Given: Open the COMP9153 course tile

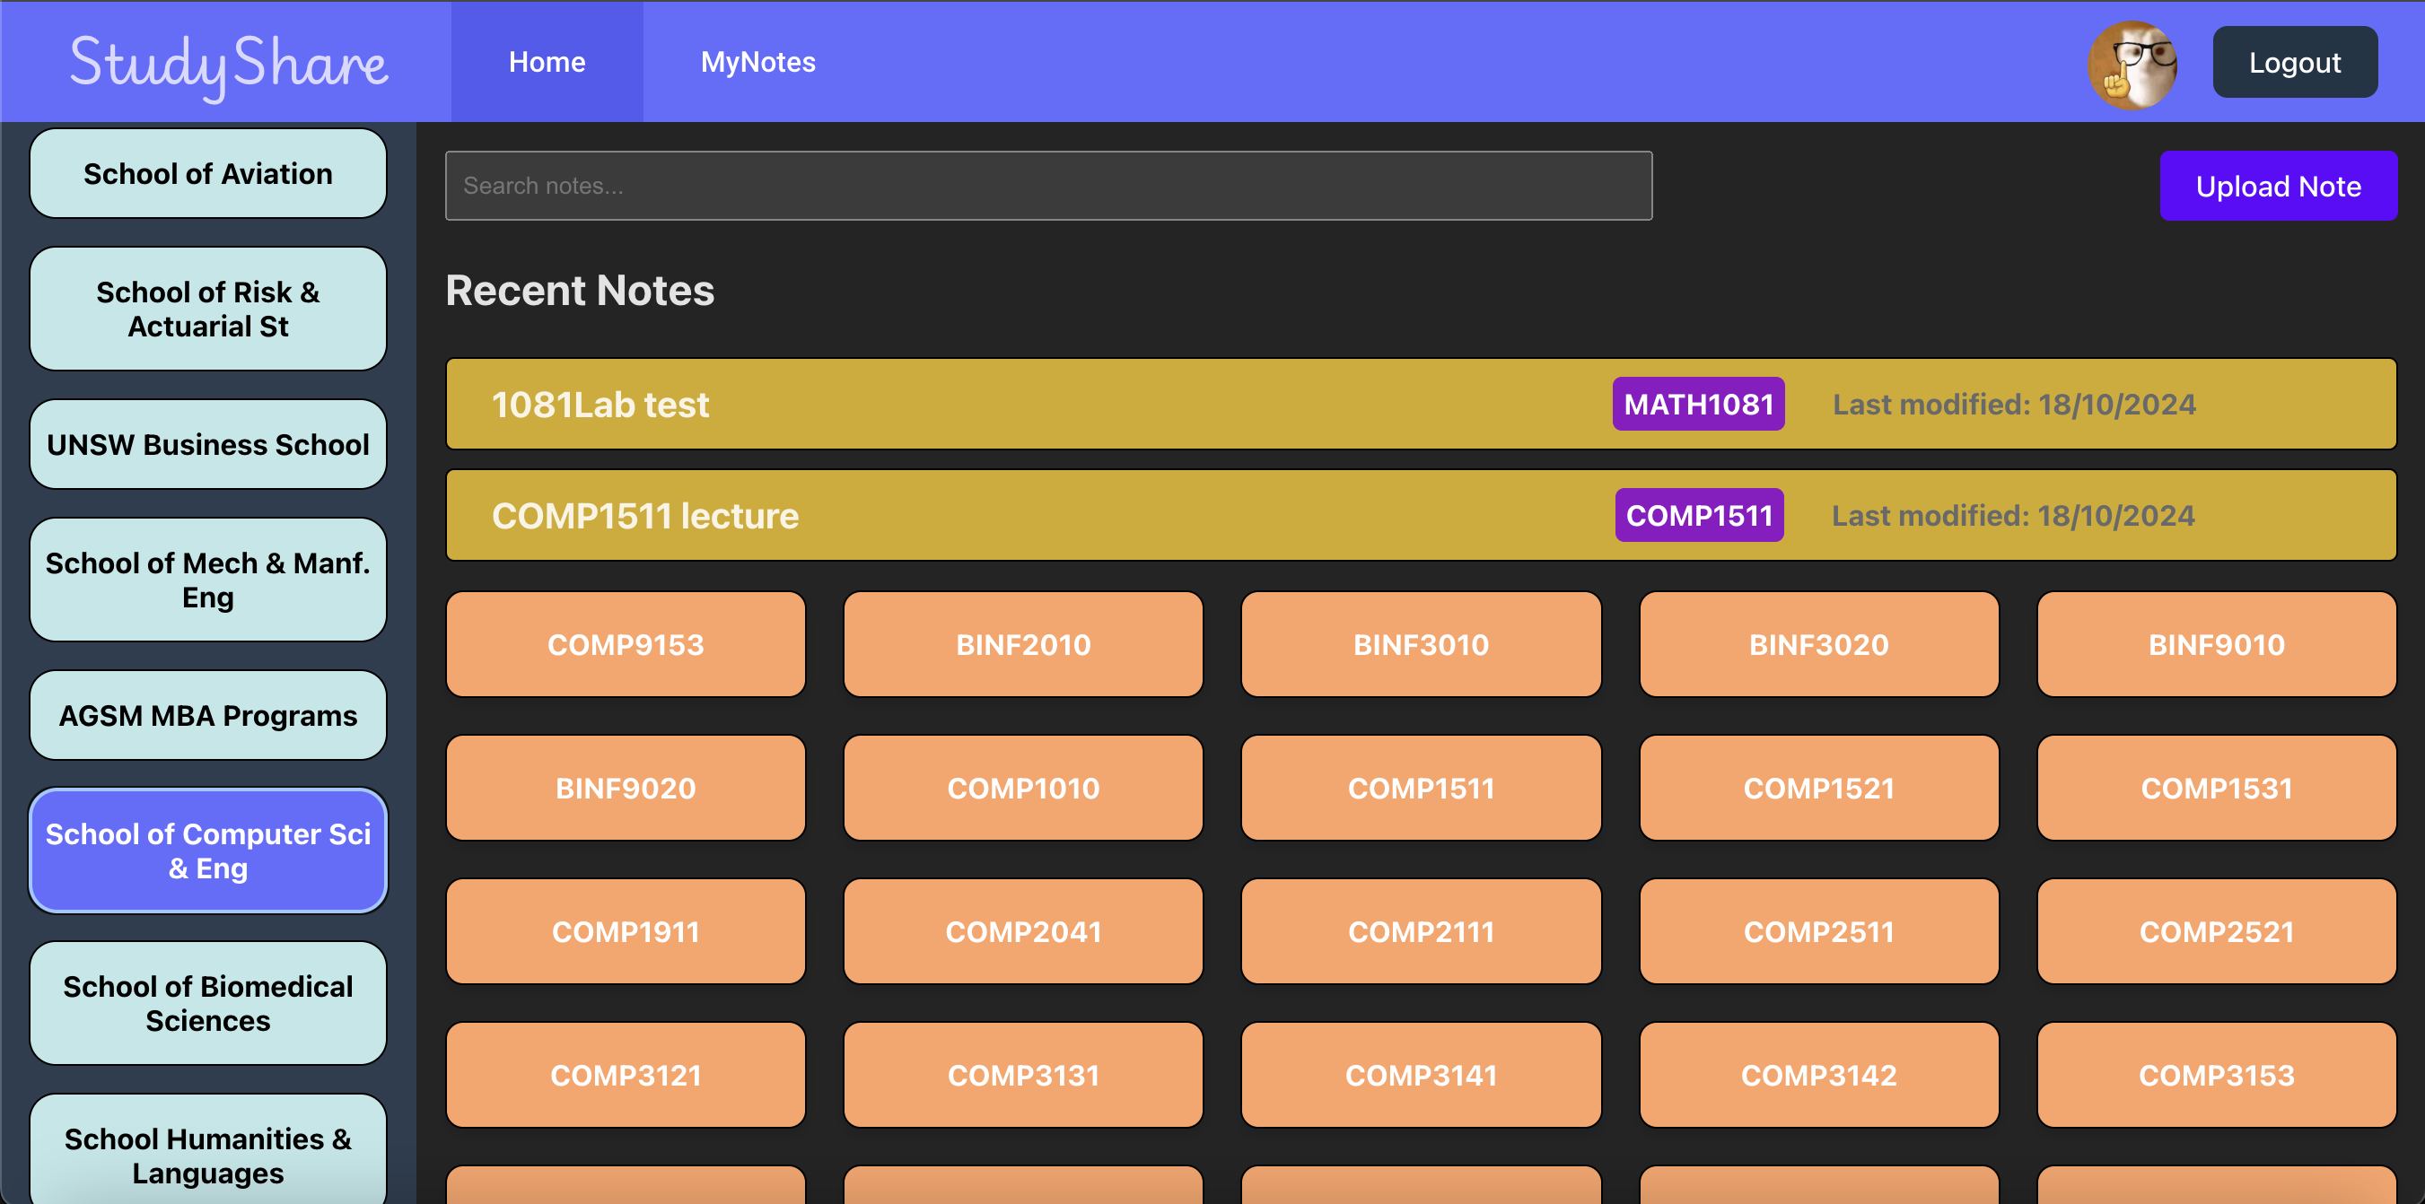Looking at the screenshot, I should pyautogui.click(x=625, y=645).
